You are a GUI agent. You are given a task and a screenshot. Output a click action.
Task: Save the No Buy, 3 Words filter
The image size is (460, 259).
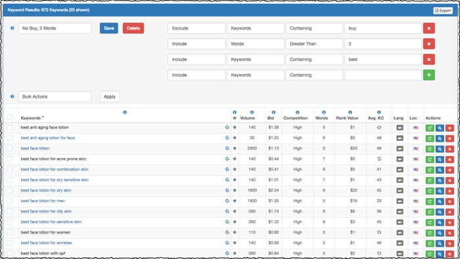(109, 28)
